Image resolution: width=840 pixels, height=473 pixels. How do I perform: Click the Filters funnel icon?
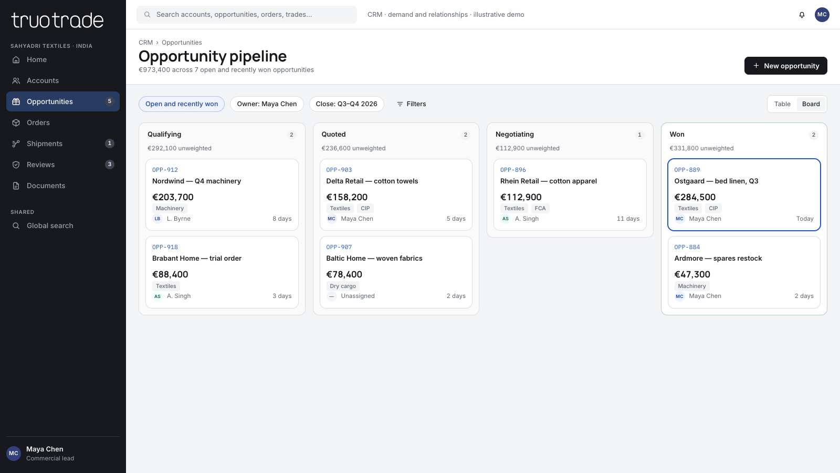click(400, 104)
